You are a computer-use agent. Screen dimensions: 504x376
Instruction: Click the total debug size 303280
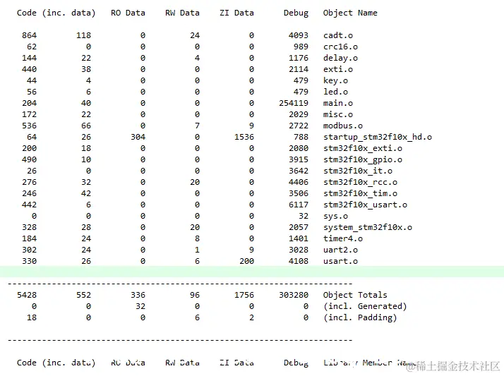[x=294, y=295]
